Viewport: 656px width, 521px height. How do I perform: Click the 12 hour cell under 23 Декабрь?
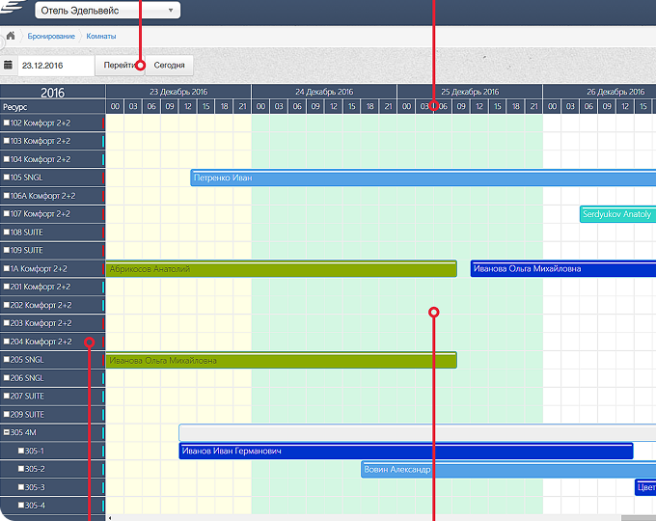pyautogui.click(x=188, y=106)
